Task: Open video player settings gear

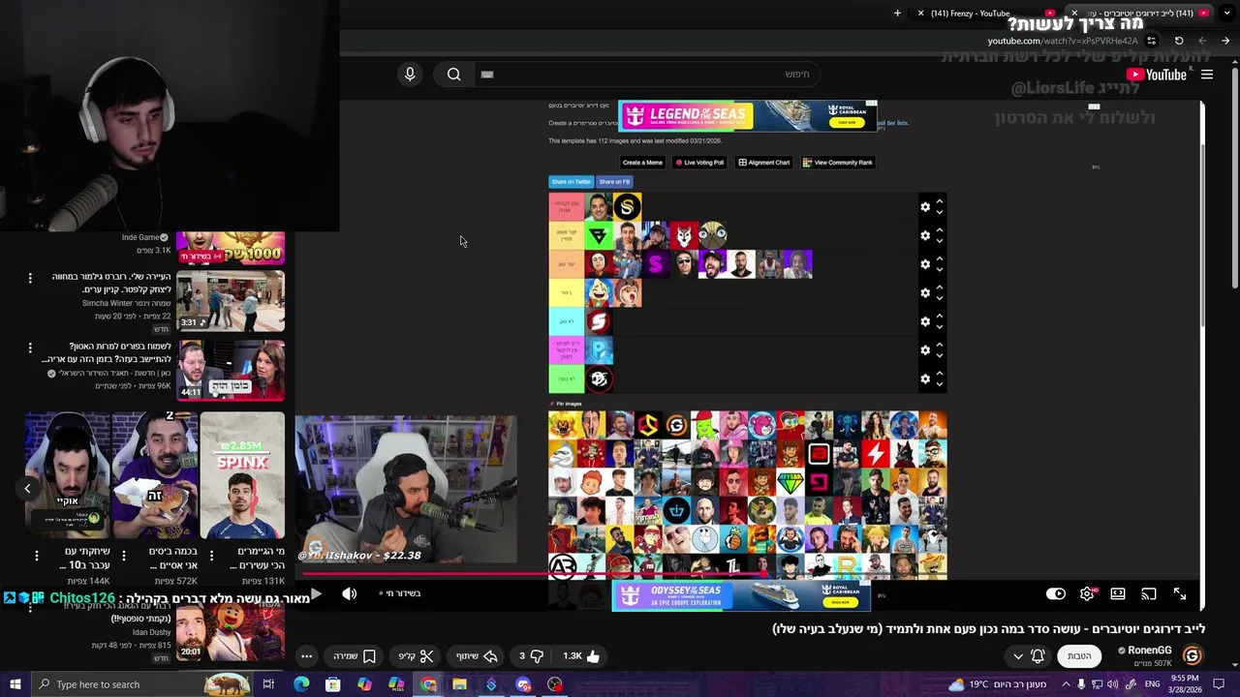Action: [x=1088, y=593]
